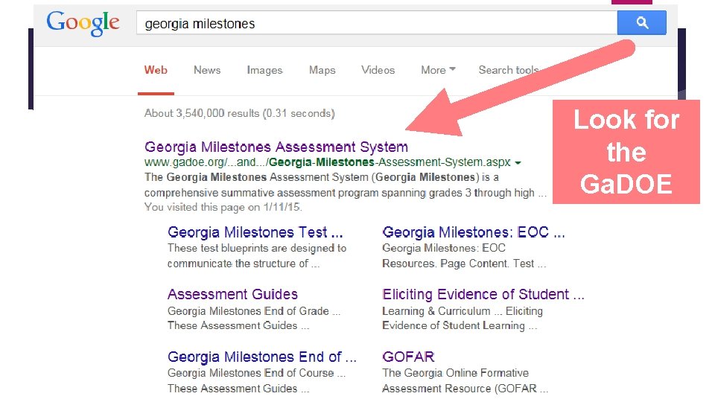715x402 pixels.
Task: Open Georgia Milestones Assessment System result
Action: pos(276,147)
